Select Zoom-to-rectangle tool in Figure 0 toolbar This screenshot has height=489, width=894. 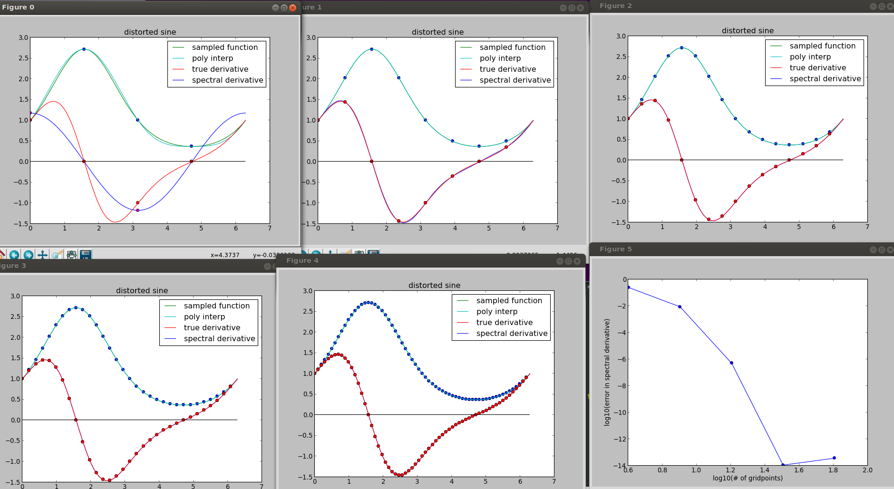point(57,255)
